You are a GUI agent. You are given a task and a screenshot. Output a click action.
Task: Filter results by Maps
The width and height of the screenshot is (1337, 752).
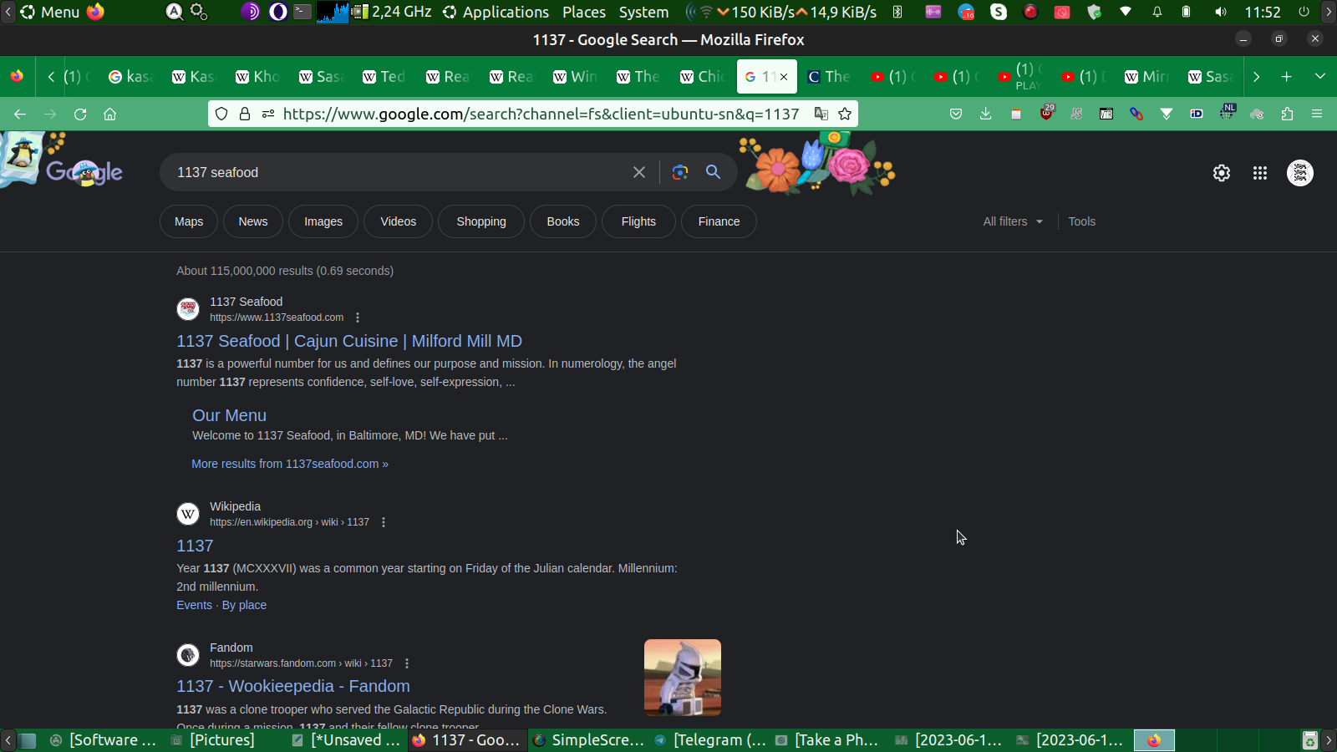pyautogui.click(x=189, y=221)
